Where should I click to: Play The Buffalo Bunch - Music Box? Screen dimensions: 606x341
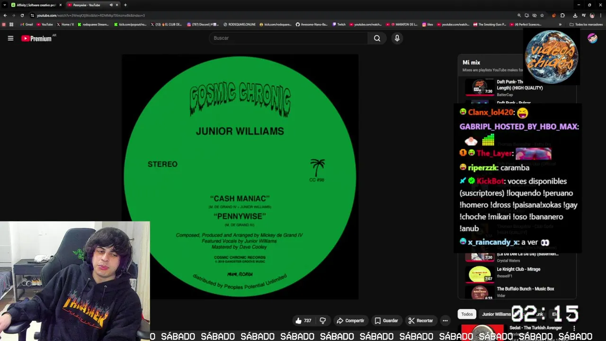tap(520, 292)
